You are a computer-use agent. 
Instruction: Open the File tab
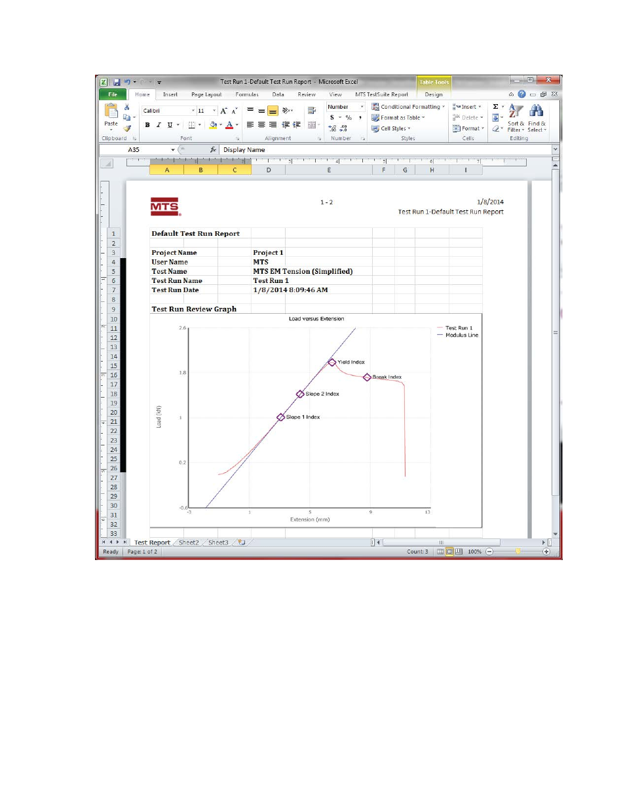click(113, 94)
